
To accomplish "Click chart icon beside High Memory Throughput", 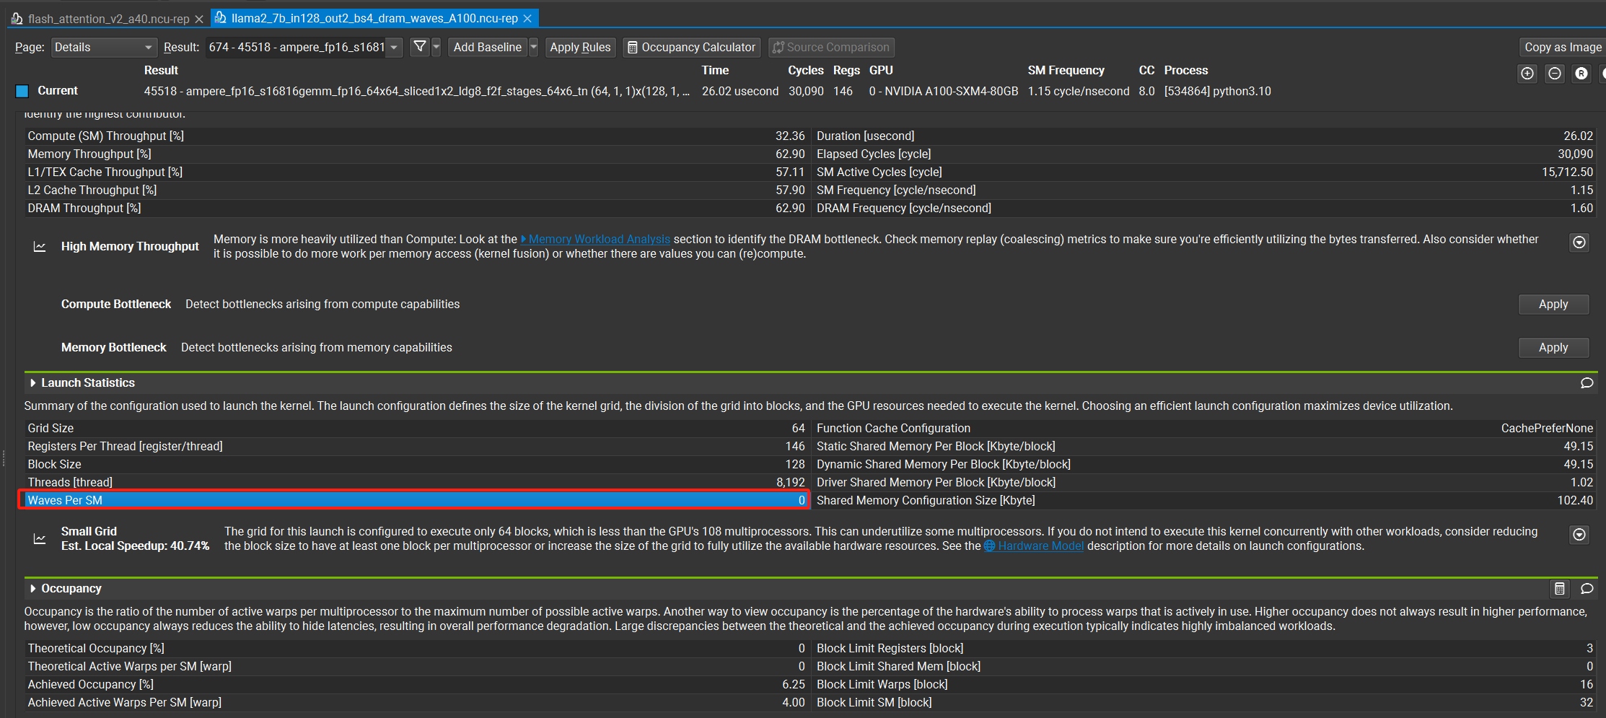I will (40, 247).
